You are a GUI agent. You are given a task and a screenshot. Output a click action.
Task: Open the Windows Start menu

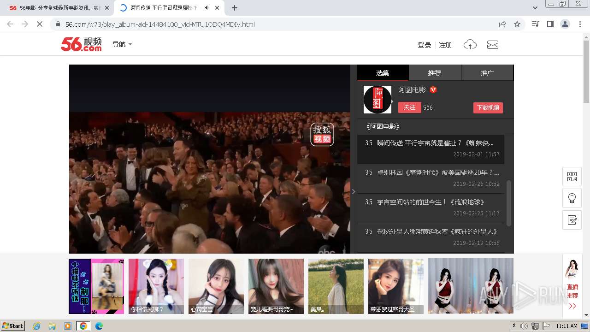[x=13, y=326]
